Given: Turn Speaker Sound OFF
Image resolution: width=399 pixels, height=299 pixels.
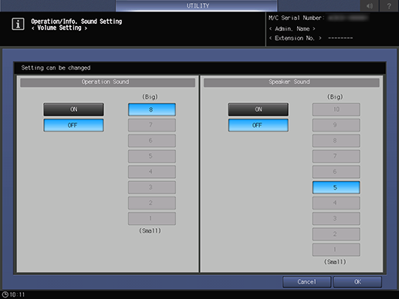Looking at the screenshot, I should coord(259,125).
